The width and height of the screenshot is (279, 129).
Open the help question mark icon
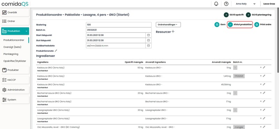point(226,4)
